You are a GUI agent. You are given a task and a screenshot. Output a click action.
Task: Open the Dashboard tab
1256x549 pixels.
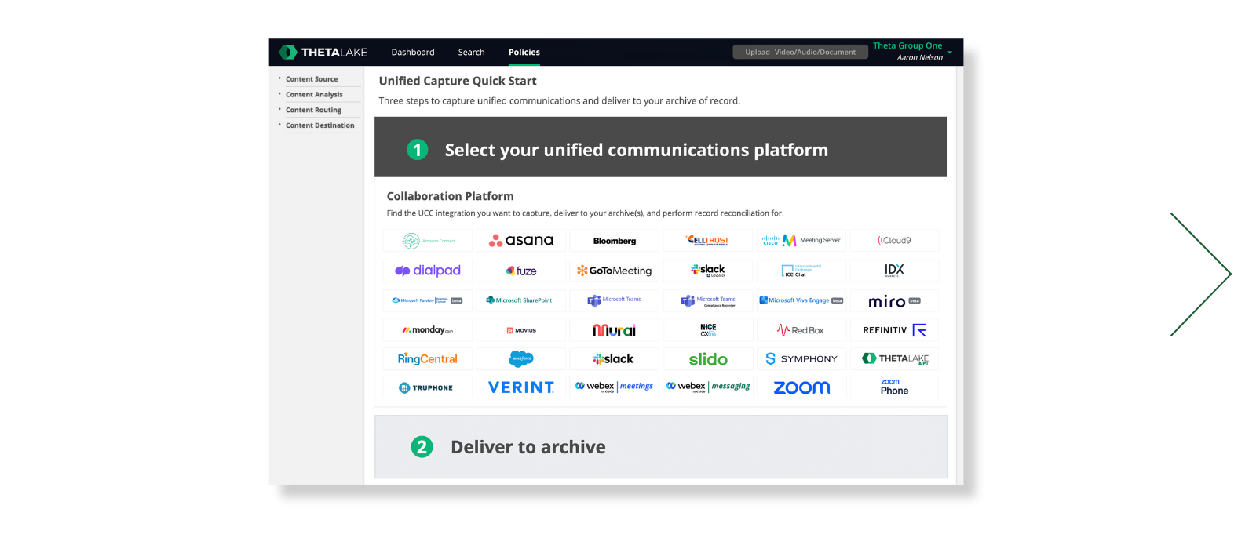(x=413, y=53)
